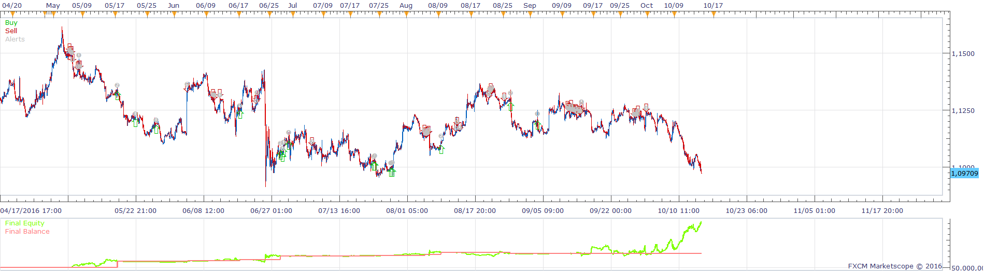Click the bottom date label 11/05 01:00

(x=815, y=211)
